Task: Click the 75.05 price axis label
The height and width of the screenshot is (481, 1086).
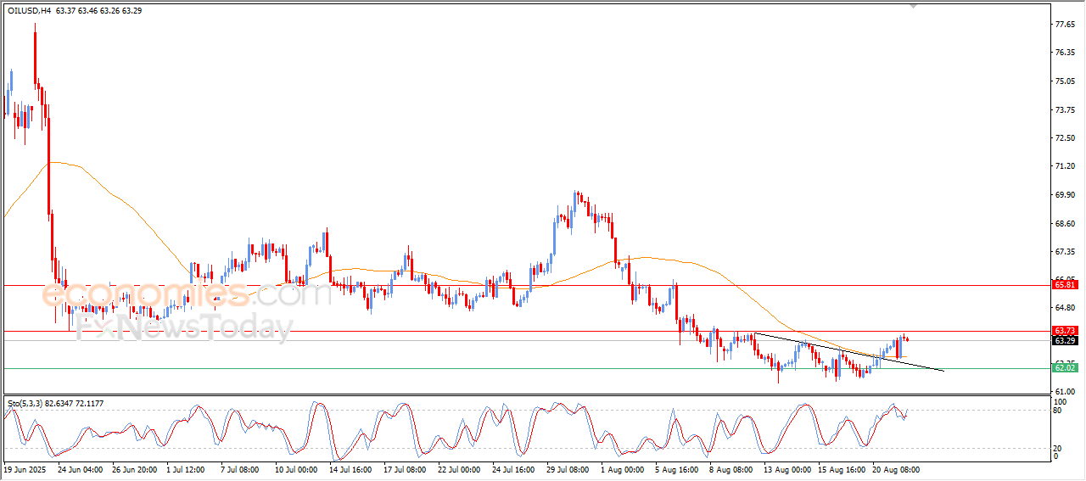Action: [x=1066, y=81]
